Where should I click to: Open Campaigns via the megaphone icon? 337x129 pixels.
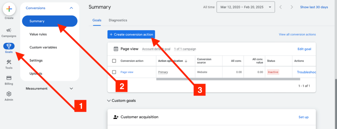tap(9, 30)
